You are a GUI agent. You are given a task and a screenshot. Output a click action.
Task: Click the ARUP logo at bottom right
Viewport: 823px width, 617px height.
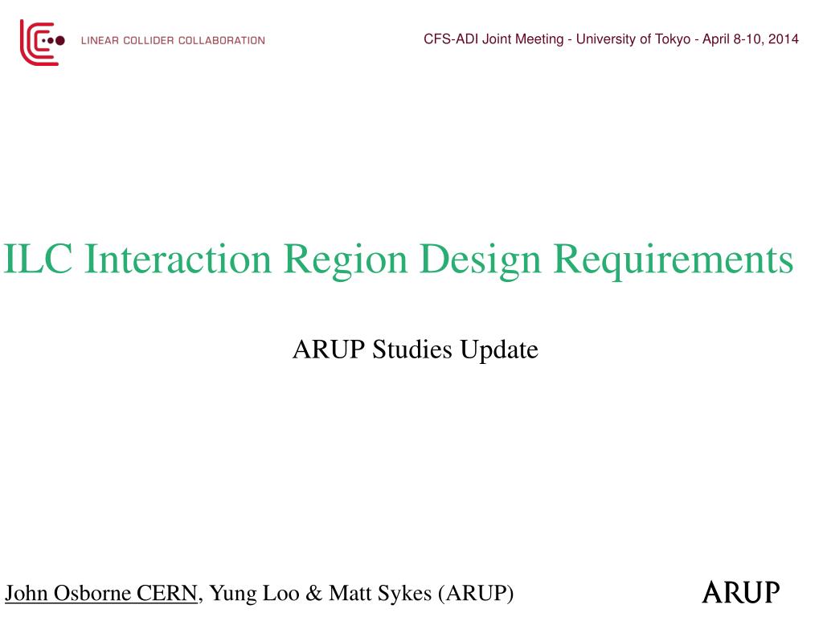pos(740,593)
